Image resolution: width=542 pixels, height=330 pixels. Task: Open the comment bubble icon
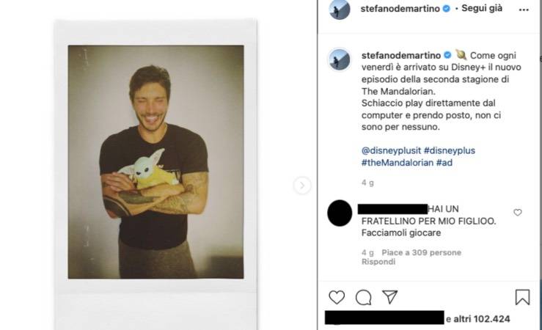click(363, 297)
